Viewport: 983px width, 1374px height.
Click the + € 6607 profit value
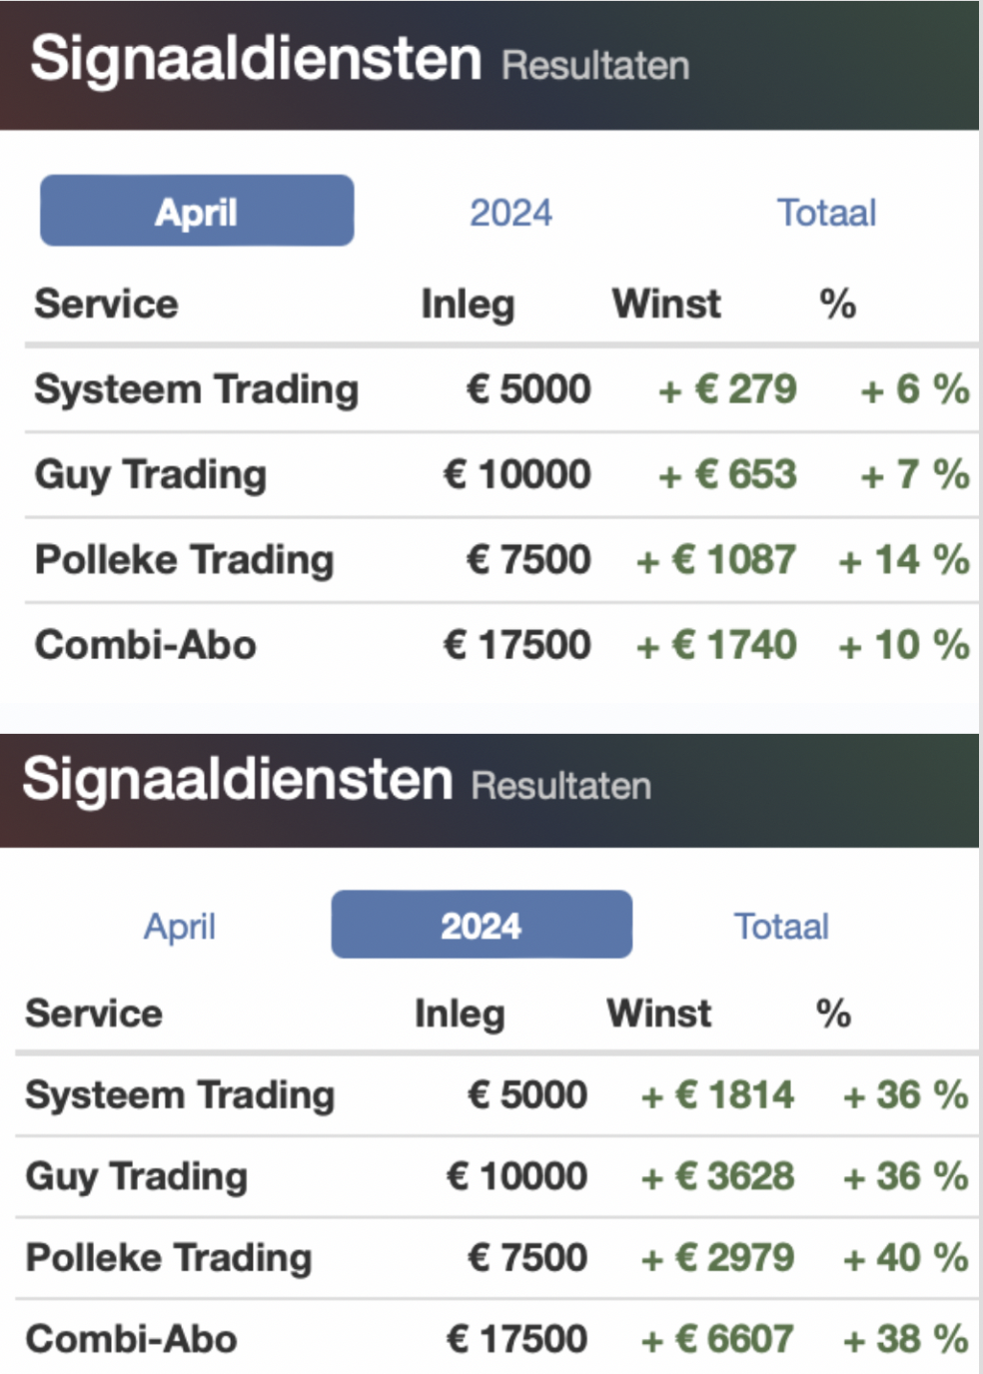coord(717,1339)
